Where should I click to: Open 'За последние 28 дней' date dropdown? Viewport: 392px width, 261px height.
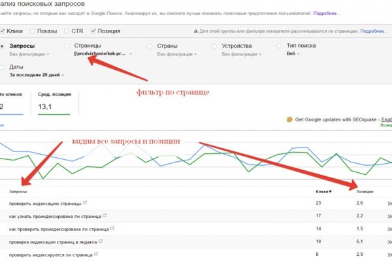[x=38, y=76]
